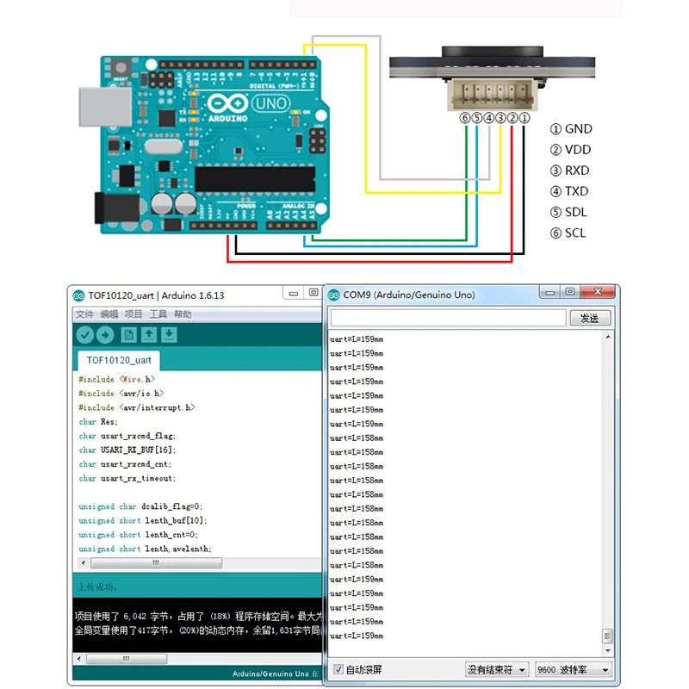This screenshot has height=689, width=689.
Task: Click the serial monitor scroll up arrow
Action: (608, 337)
